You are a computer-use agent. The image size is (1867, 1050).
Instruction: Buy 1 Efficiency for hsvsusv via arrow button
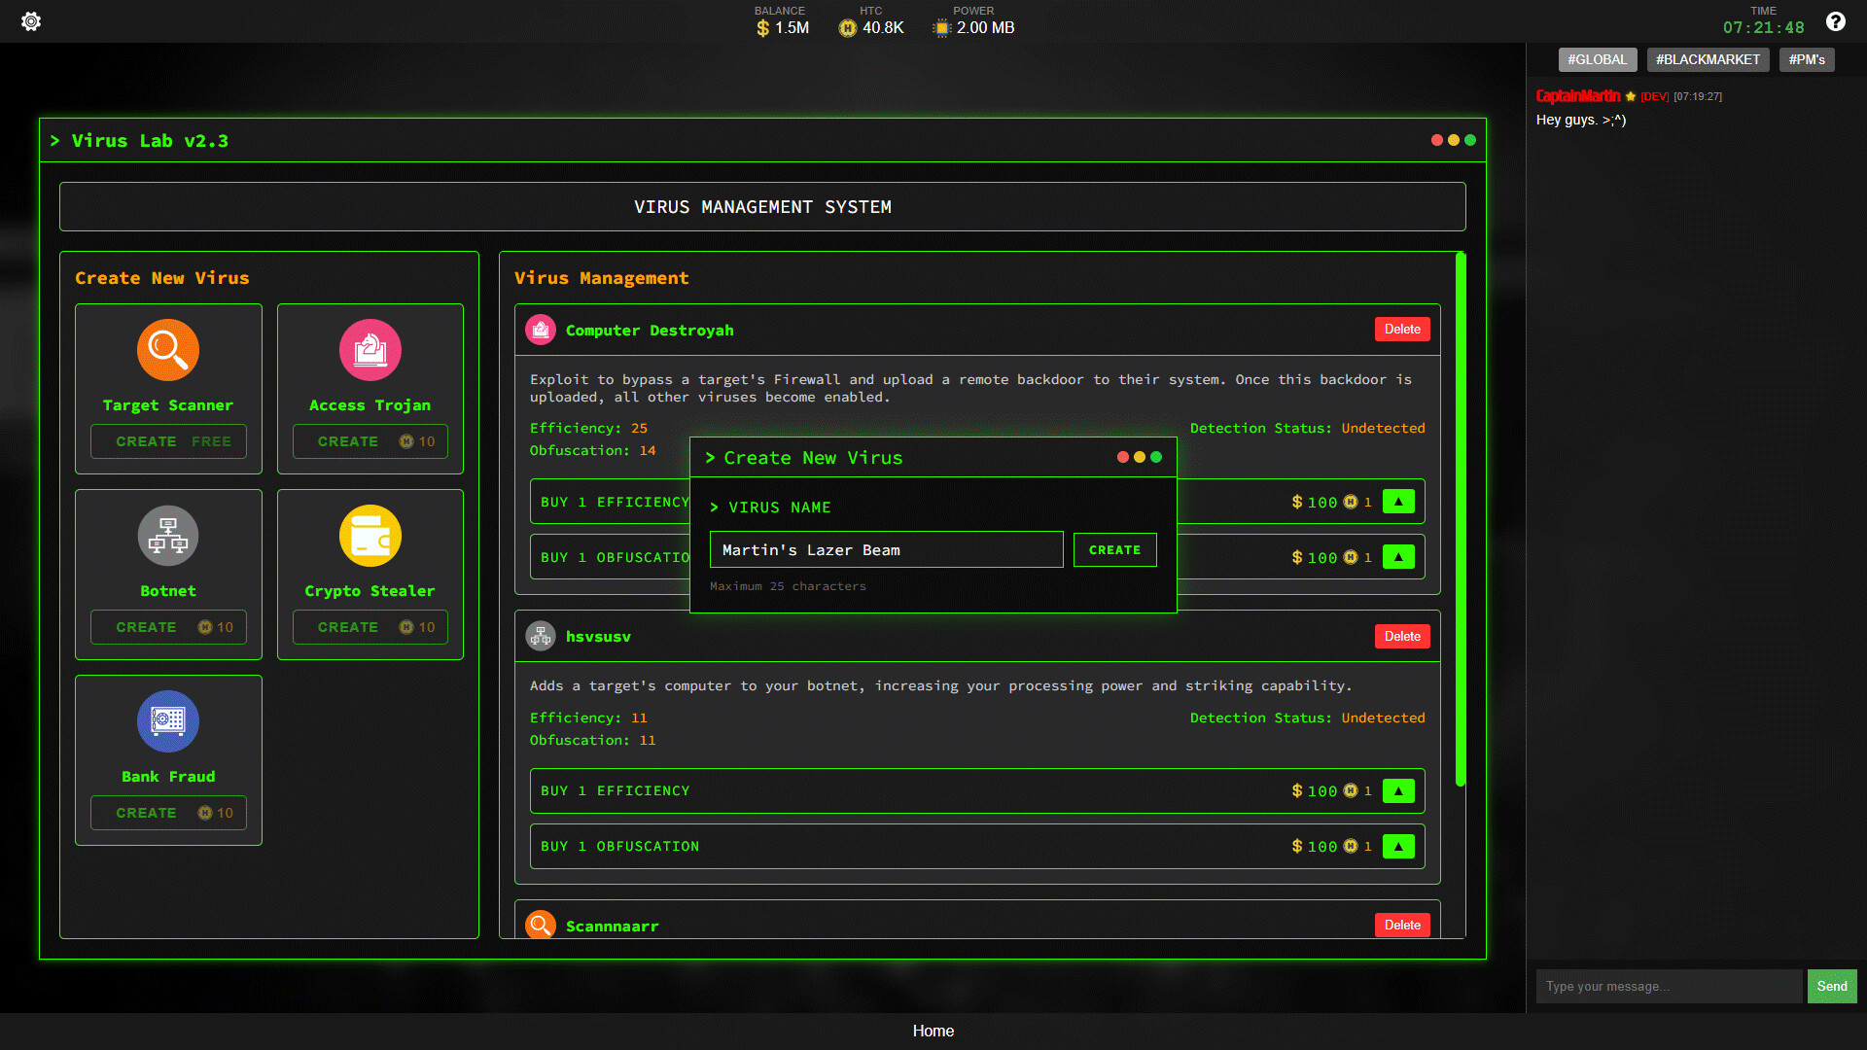(1398, 790)
